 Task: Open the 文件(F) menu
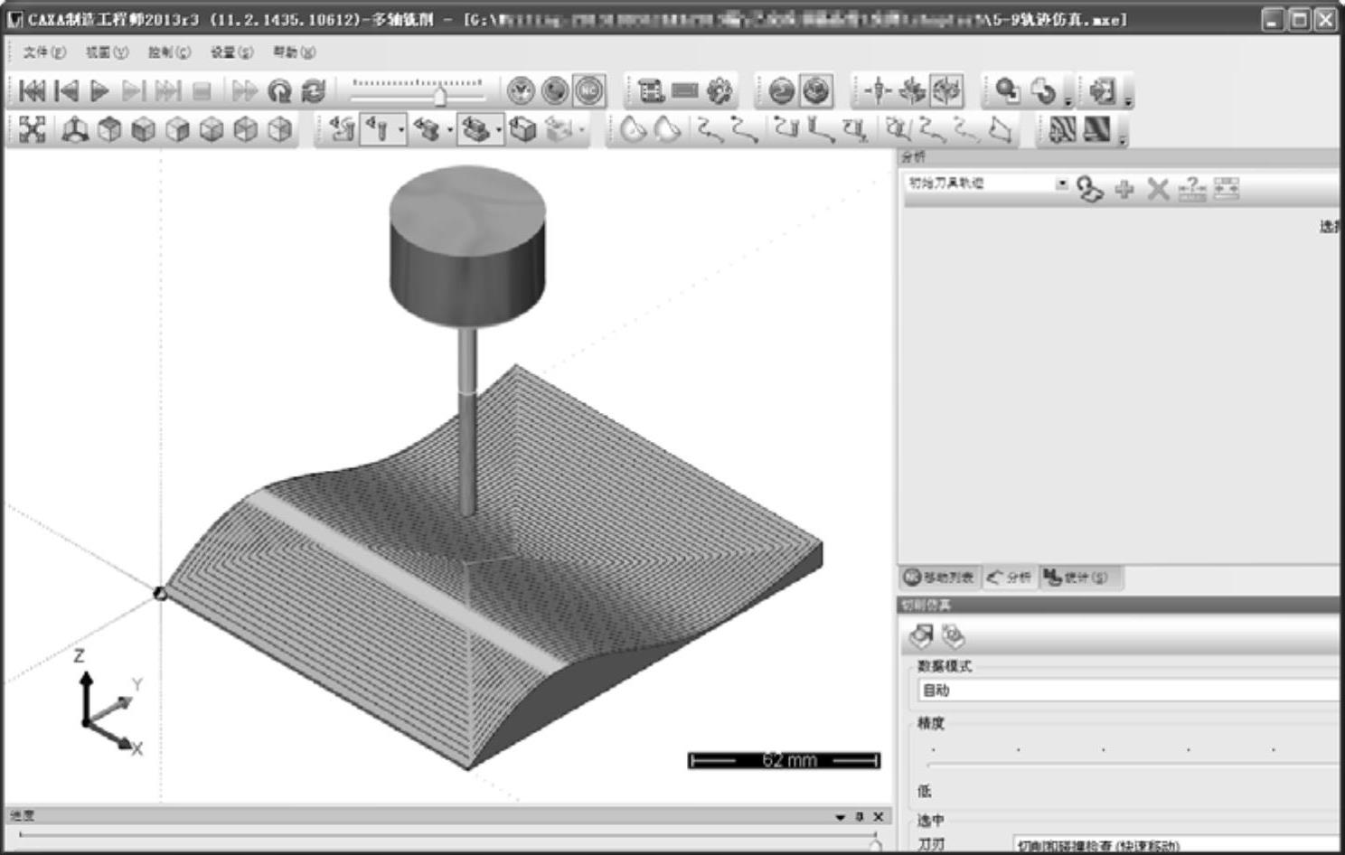coord(44,52)
